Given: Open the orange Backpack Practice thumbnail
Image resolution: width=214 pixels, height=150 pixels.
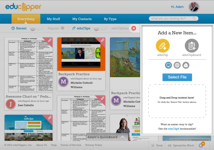Looking at the screenshot, I should coord(81,54).
